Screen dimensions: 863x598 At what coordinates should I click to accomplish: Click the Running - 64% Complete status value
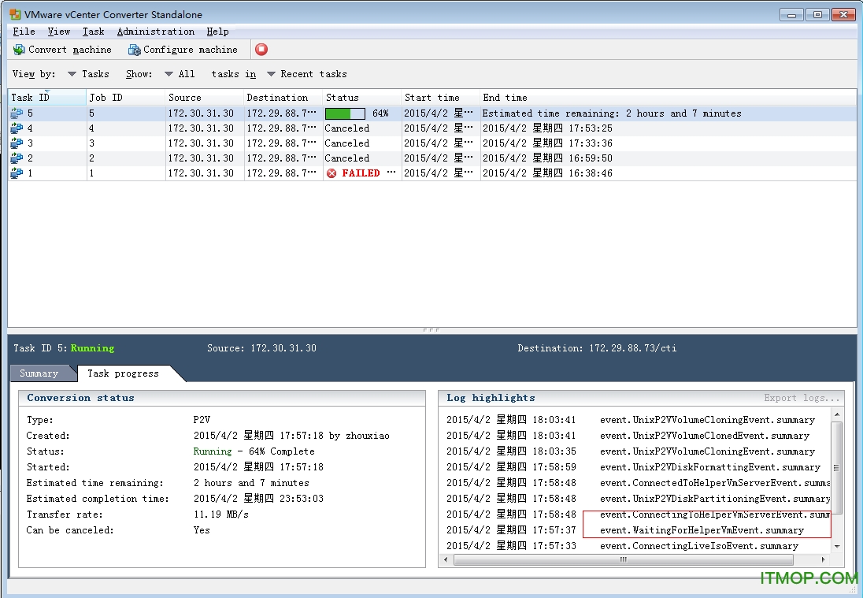pyautogui.click(x=254, y=451)
